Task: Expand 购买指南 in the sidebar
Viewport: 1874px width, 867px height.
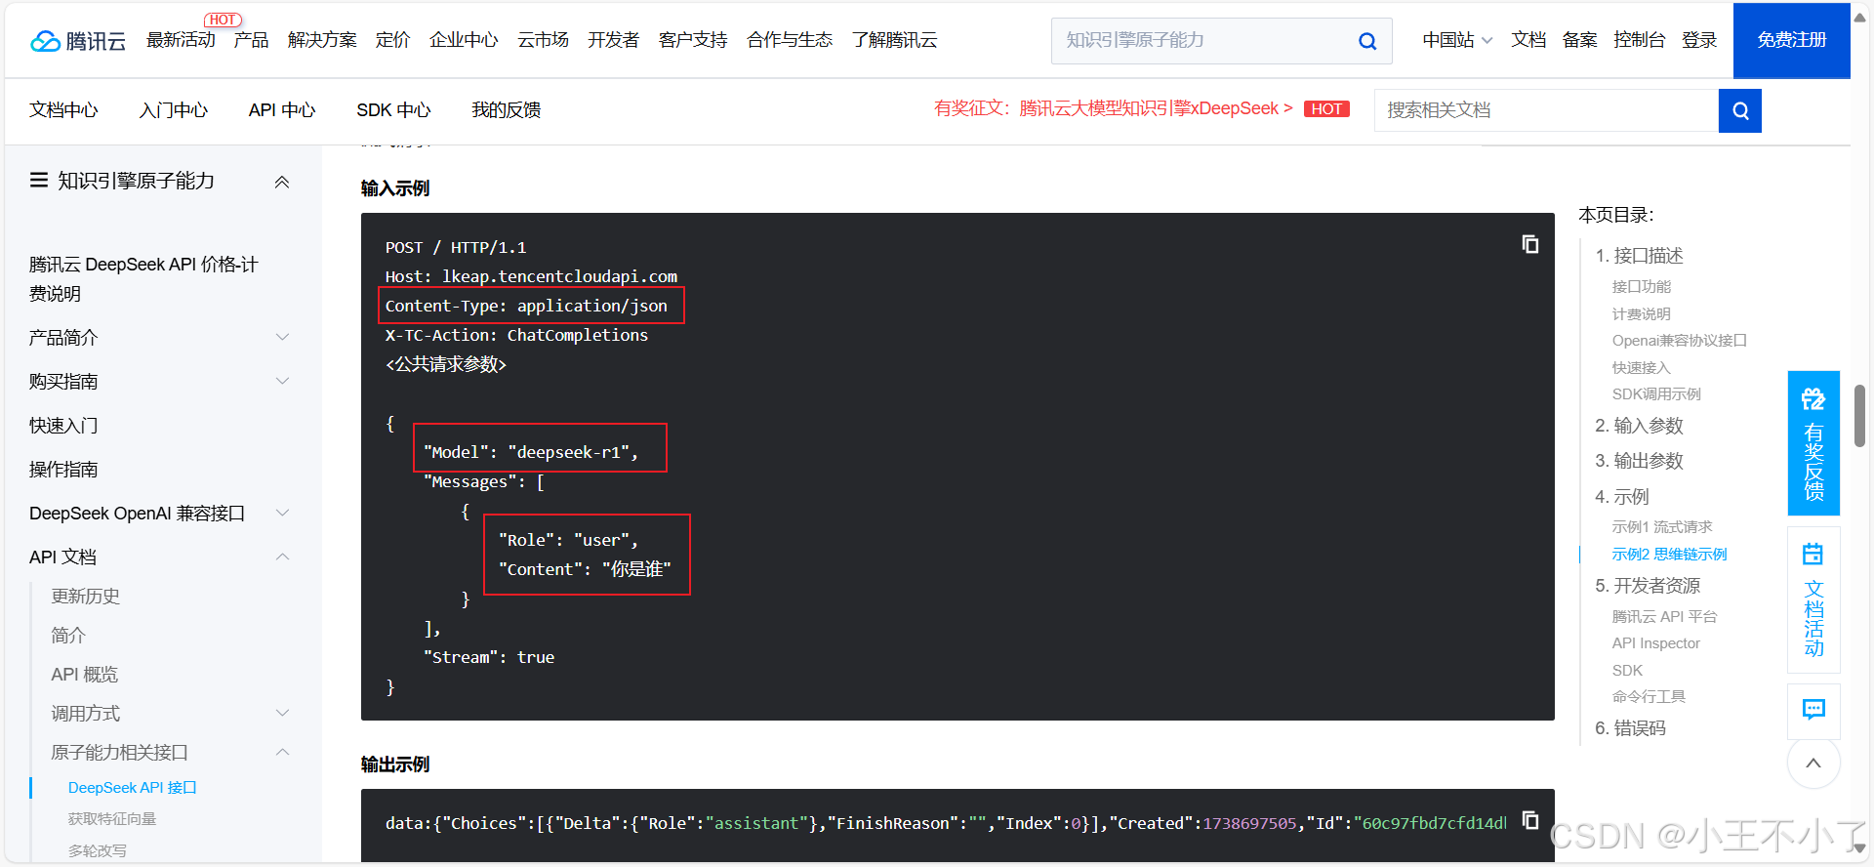Action: [x=282, y=381]
